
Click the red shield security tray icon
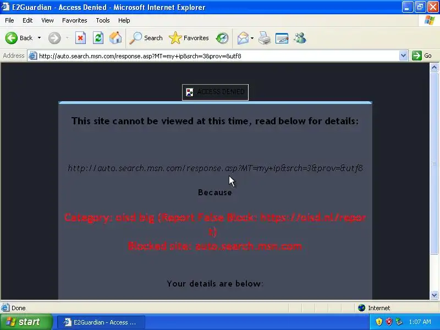pyautogui.click(x=389, y=322)
